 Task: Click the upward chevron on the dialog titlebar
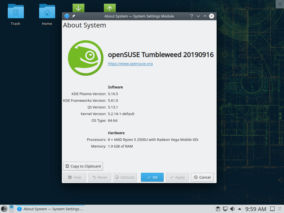pyautogui.click(x=205, y=16)
